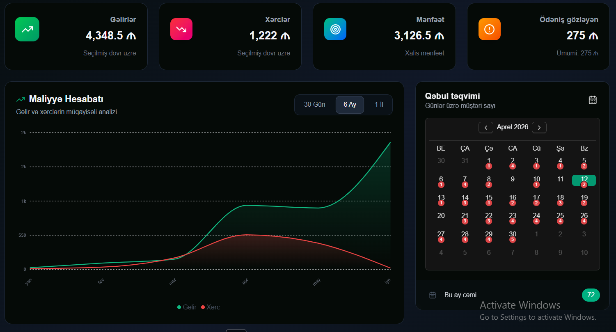Click the calendar icon next to Bu ay cəmi
Image resolution: width=616 pixels, height=332 pixels.
coord(433,295)
